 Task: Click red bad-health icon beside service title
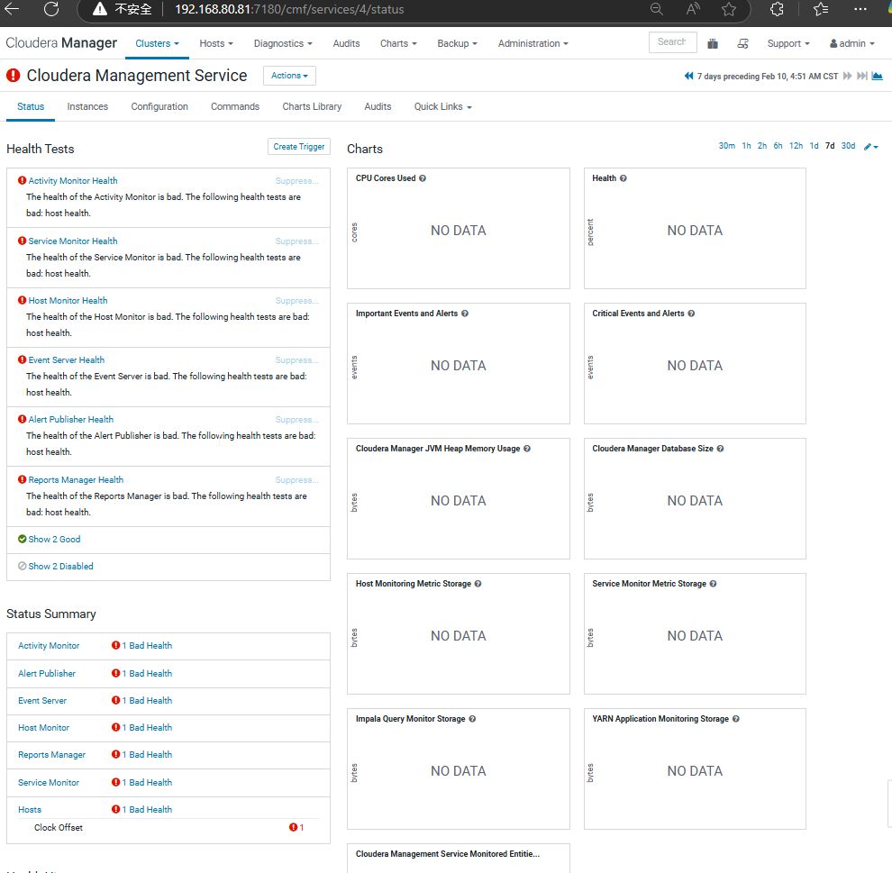tap(14, 75)
